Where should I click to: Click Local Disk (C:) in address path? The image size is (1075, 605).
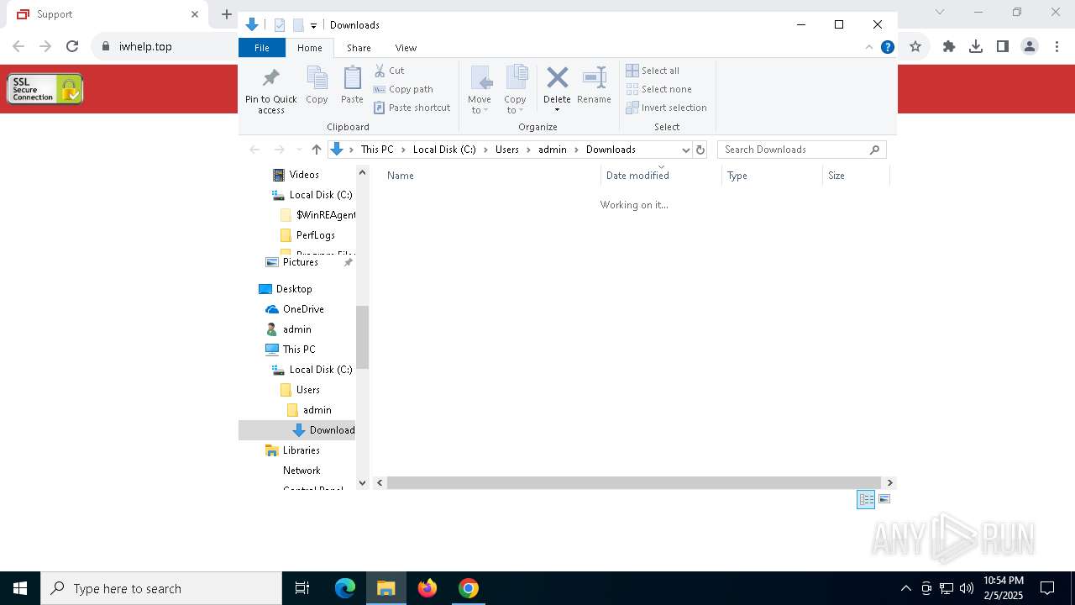tap(444, 150)
